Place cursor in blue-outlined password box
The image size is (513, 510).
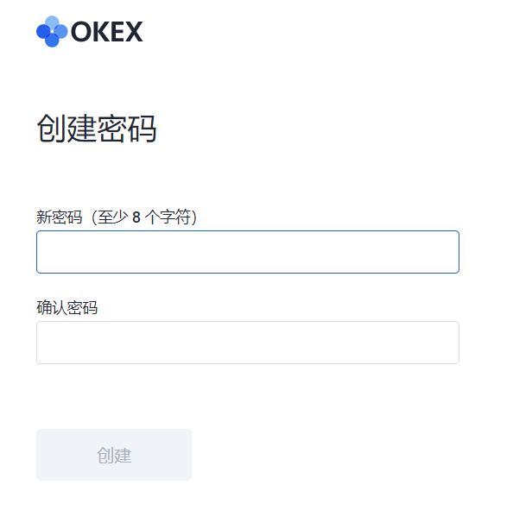click(x=248, y=252)
